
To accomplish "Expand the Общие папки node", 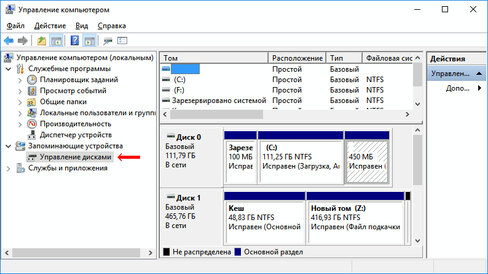I will tap(20, 102).
